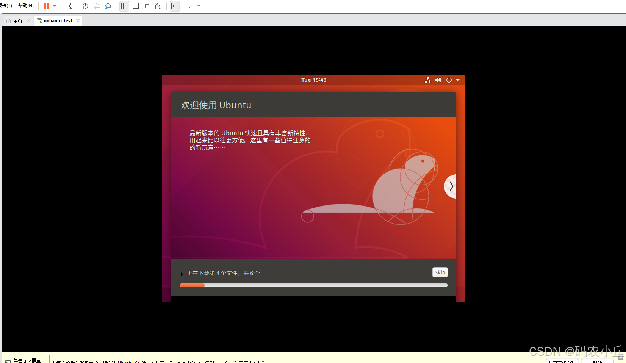Expand the download details triangle

[x=182, y=274]
